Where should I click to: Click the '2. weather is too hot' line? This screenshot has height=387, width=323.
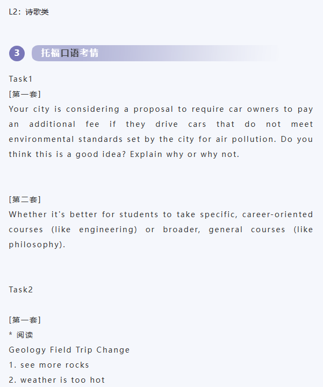(57, 380)
